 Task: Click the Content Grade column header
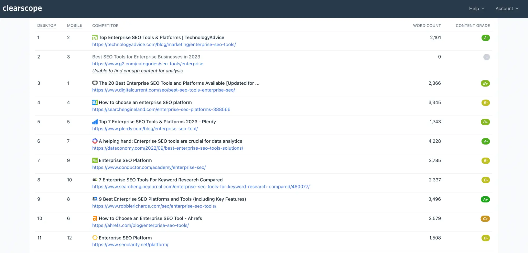(x=473, y=26)
